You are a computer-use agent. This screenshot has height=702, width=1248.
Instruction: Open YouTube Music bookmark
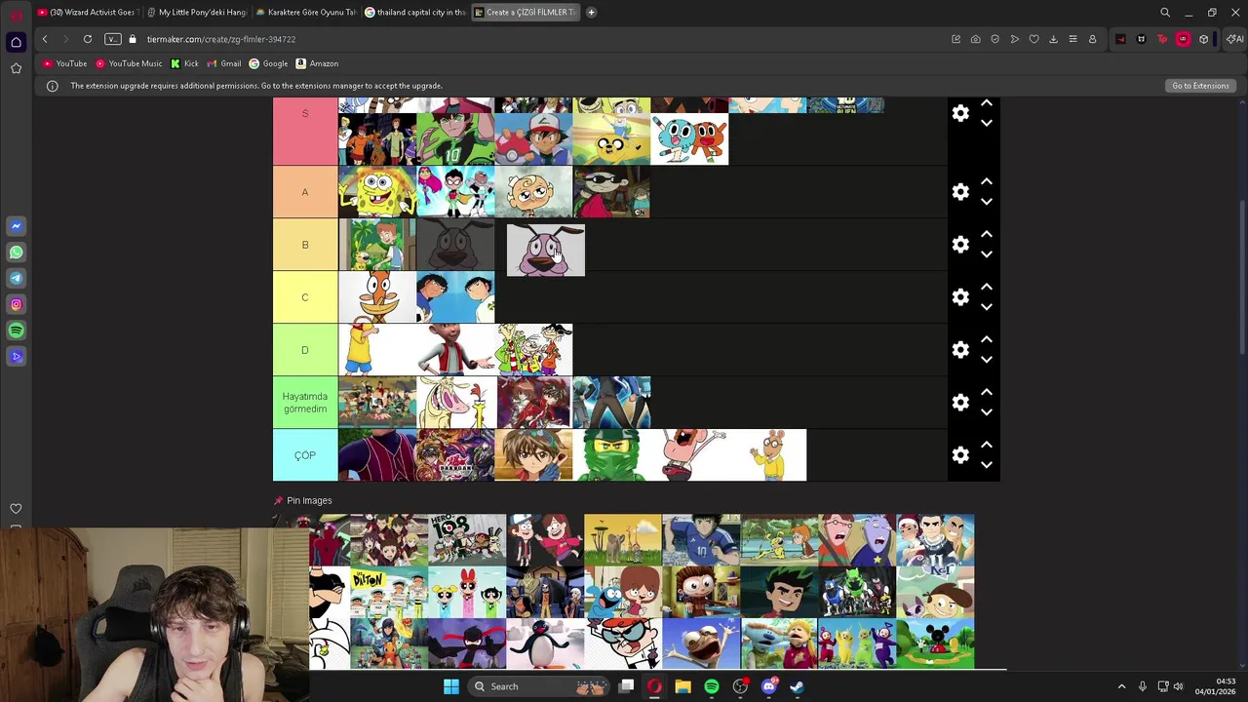[x=129, y=63]
